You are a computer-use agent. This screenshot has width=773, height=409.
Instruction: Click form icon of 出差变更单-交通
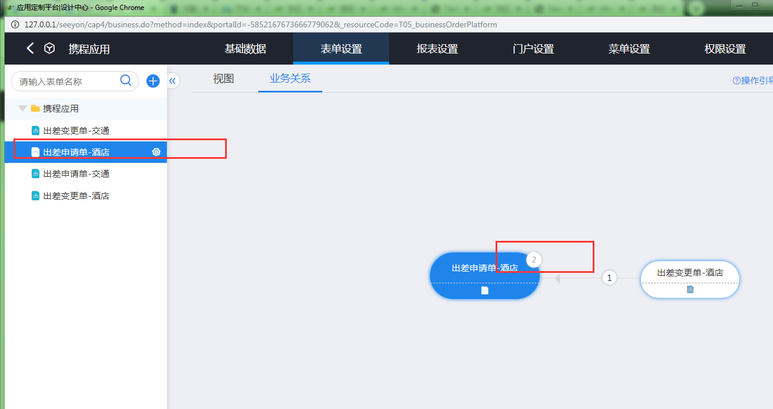[x=35, y=130]
